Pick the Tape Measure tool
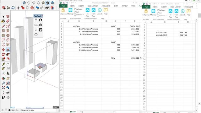 pos(3,64)
